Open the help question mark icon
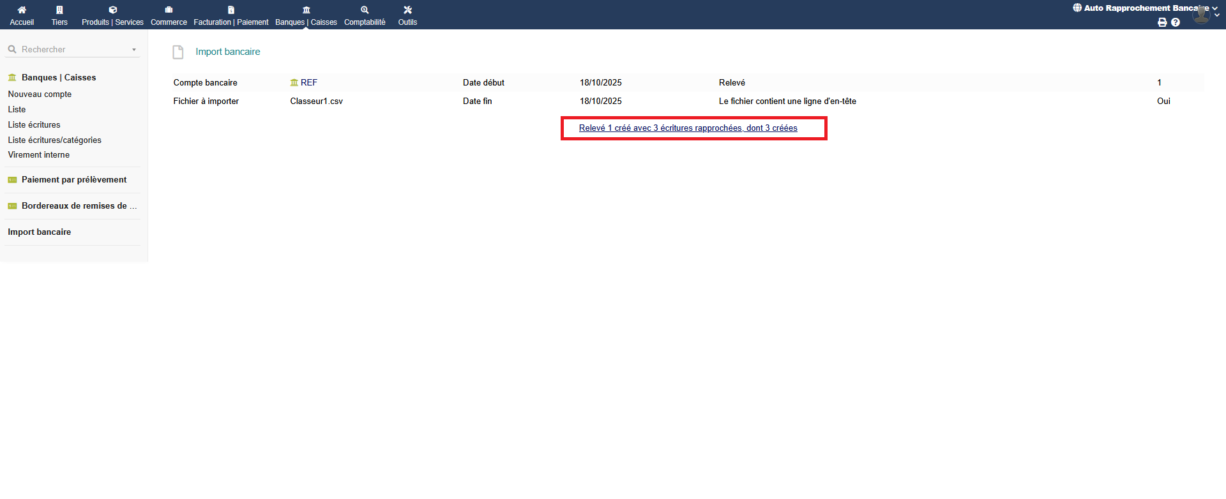The width and height of the screenshot is (1226, 499). click(1176, 22)
